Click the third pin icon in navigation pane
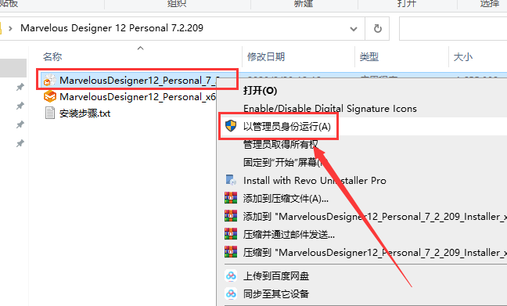This screenshot has width=507, height=306. point(20,124)
